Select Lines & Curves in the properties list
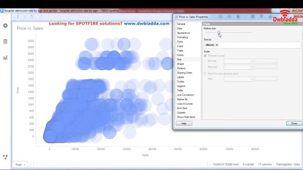 (x=185, y=104)
